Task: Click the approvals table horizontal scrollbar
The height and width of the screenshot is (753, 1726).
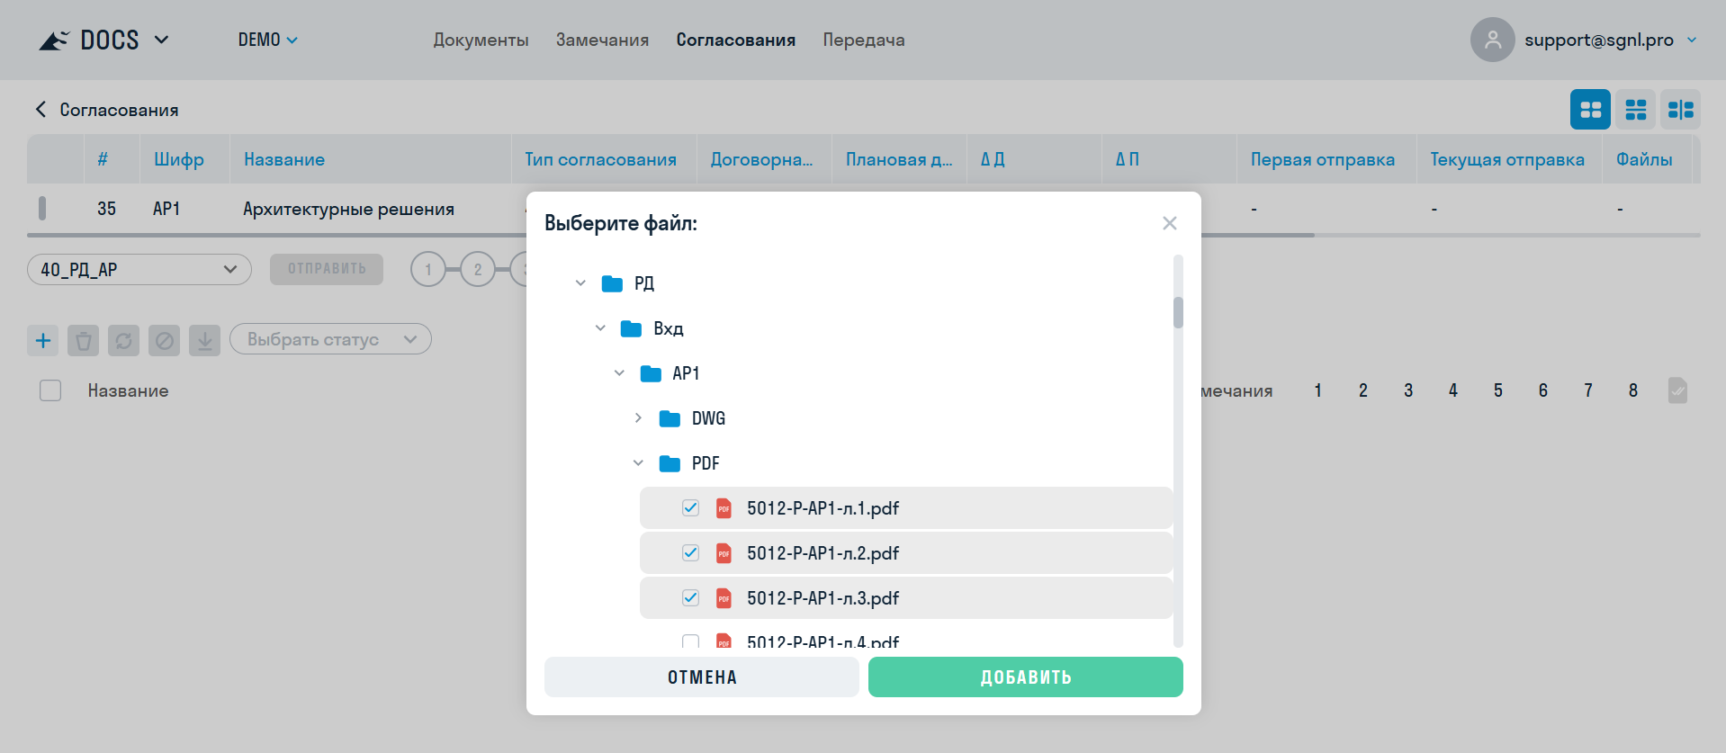Action: click(670, 236)
